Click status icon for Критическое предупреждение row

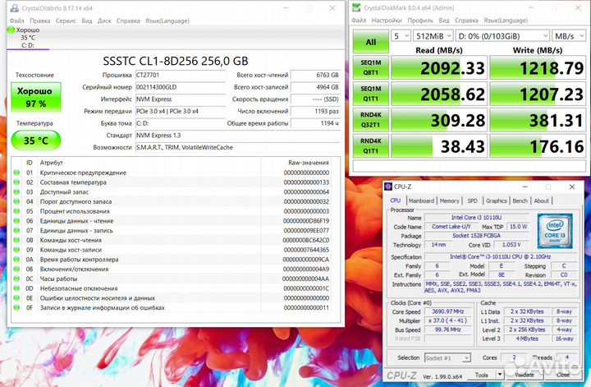[16, 173]
